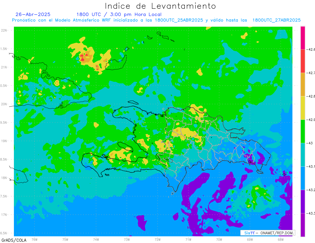The image size is (315, 243).
Task: Pick the light blue swatch in the color legend
Action: (303, 178)
